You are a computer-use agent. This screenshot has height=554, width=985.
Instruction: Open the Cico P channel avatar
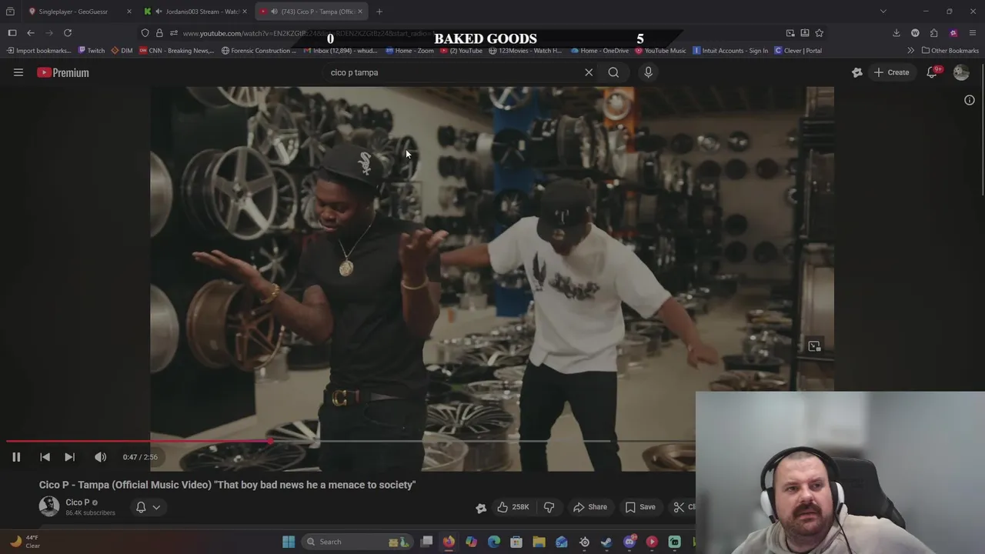pos(49,506)
